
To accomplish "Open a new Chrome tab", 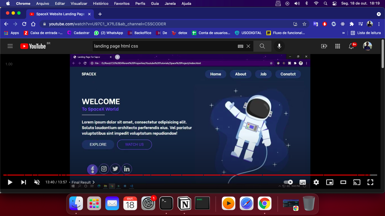I will coord(100,14).
